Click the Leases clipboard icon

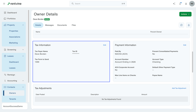pos(5,56)
